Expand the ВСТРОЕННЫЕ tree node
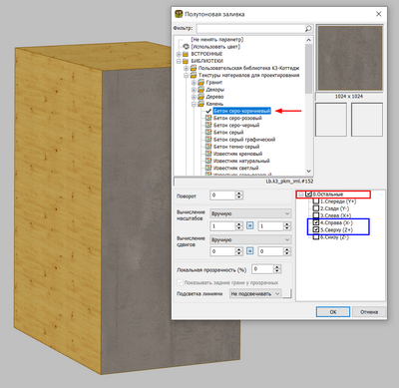 click(x=179, y=54)
